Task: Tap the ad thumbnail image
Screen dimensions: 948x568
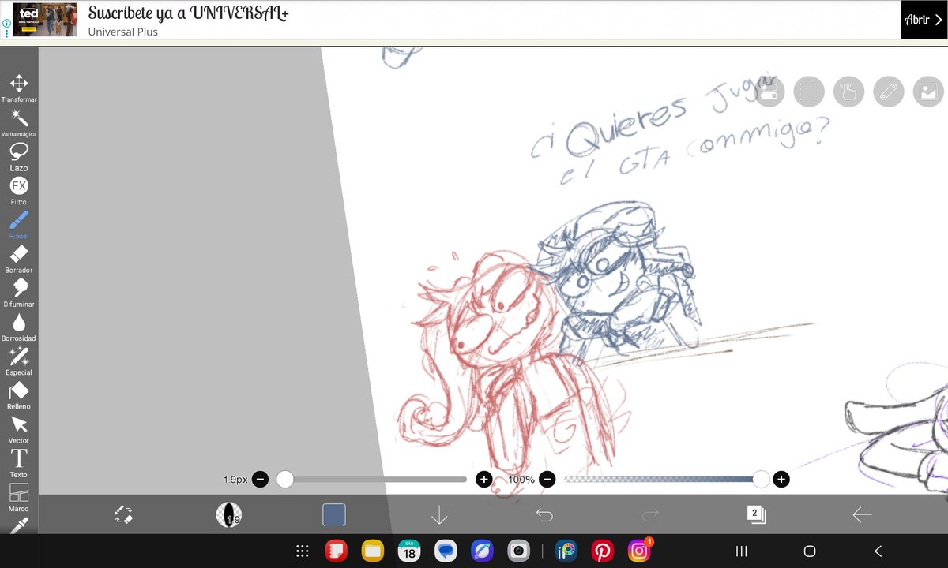Action: pyautogui.click(x=45, y=21)
